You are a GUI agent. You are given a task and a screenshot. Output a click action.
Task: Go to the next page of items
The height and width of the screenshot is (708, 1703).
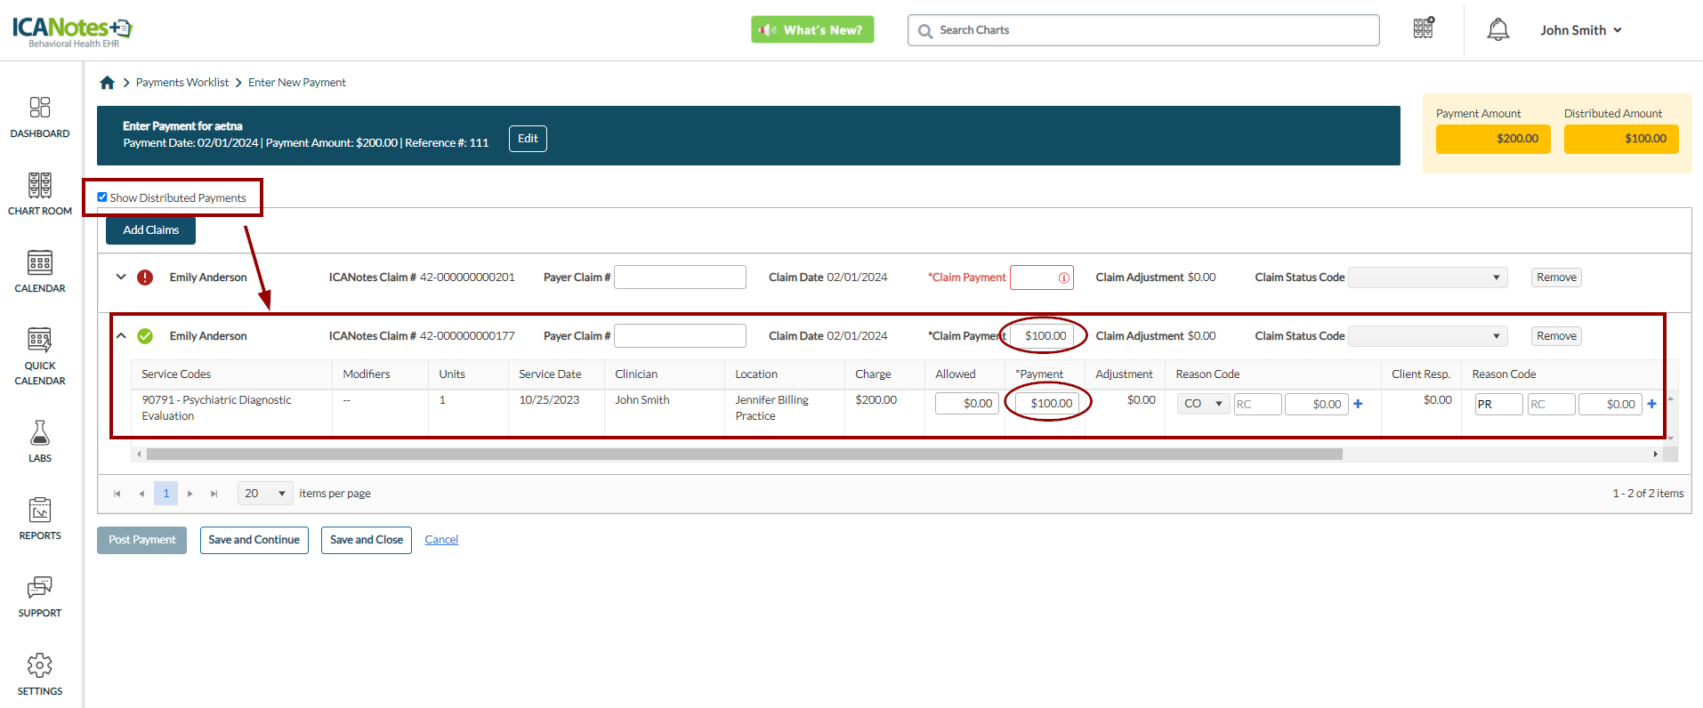point(190,494)
